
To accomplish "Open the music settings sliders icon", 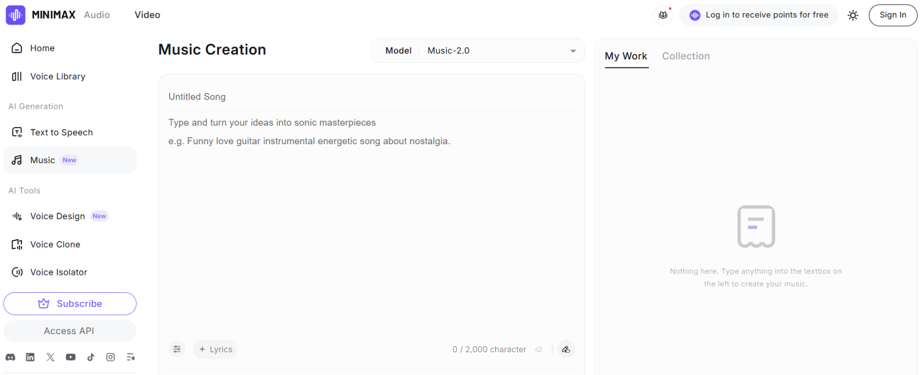I will (x=177, y=349).
